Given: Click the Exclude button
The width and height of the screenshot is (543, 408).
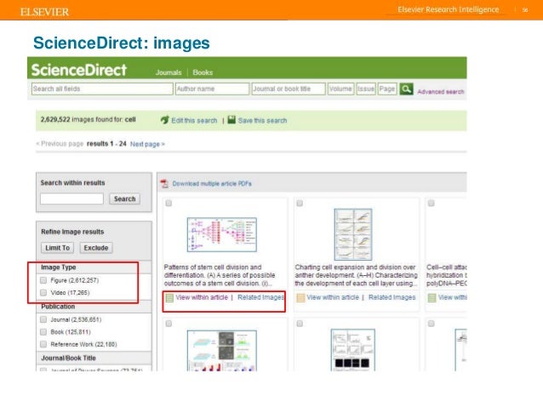Looking at the screenshot, I should coord(96,248).
